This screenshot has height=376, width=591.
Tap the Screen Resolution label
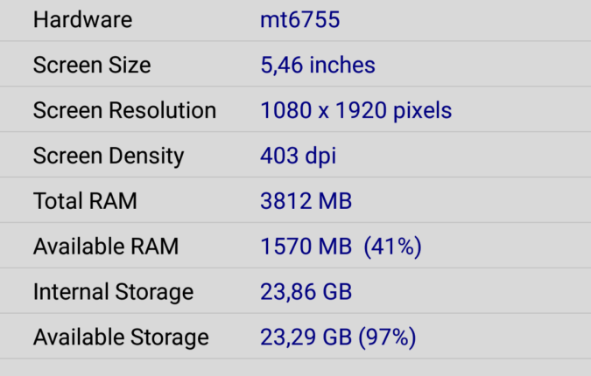click(124, 111)
